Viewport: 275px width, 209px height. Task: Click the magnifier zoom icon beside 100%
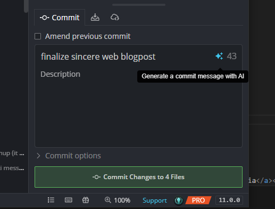107,200
